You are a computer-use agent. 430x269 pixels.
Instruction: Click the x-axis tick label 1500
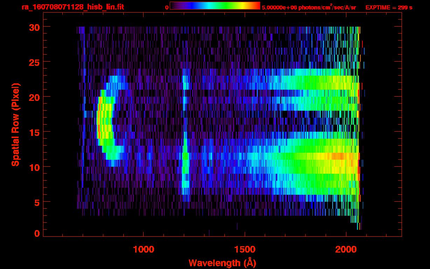(245, 250)
